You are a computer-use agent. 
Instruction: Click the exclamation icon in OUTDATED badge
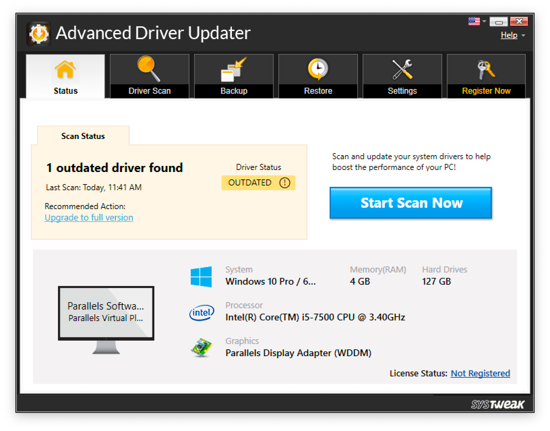[x=285, y=183]
